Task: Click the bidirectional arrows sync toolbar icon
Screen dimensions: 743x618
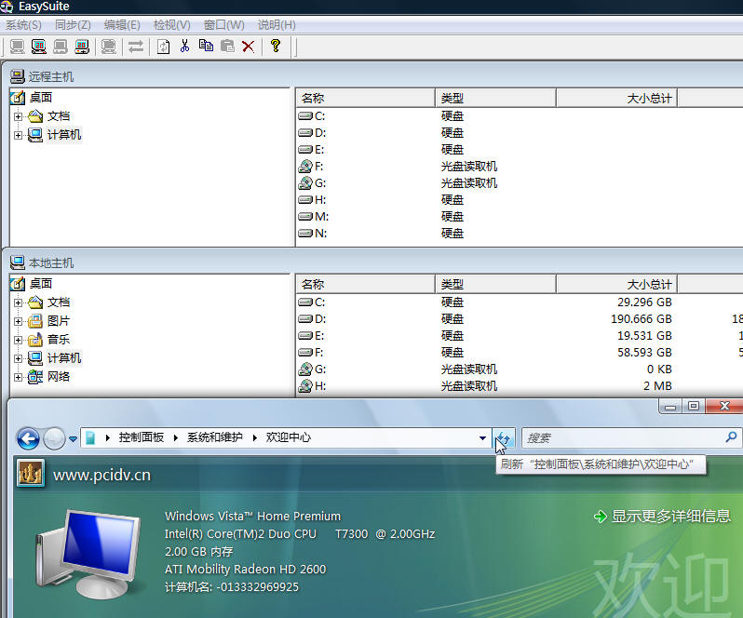Action: click(136, 47)
